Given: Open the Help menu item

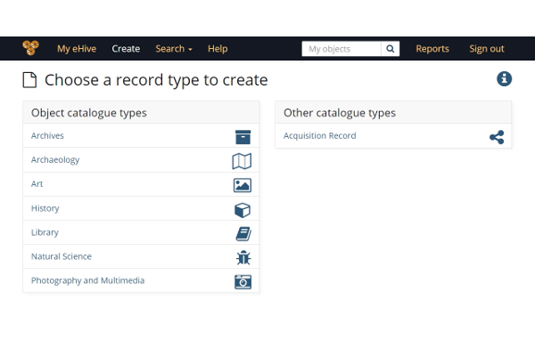Looking at the screenshot, I should click(218, 49).
